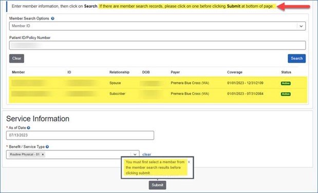The height and width of the screenshot is (193, 318).
Task: Open help icon next to Benefit / Service Type
Action: (x=47, y=147)
